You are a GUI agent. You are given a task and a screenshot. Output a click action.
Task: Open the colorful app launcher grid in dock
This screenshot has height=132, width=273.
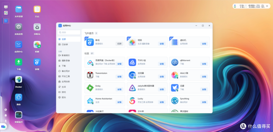point(6,13)
